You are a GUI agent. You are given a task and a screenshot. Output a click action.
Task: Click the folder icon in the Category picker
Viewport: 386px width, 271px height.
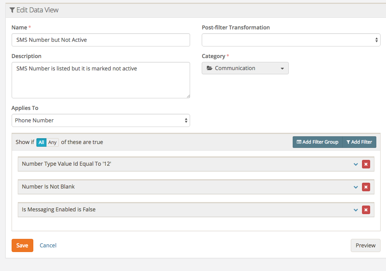(x=209, y=68)
